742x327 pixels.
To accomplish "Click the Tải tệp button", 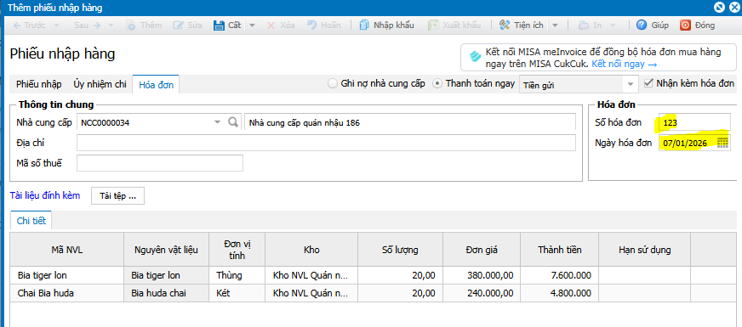I will point(117,196).
